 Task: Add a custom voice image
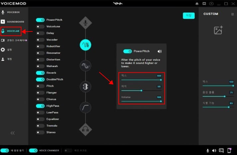218,30
